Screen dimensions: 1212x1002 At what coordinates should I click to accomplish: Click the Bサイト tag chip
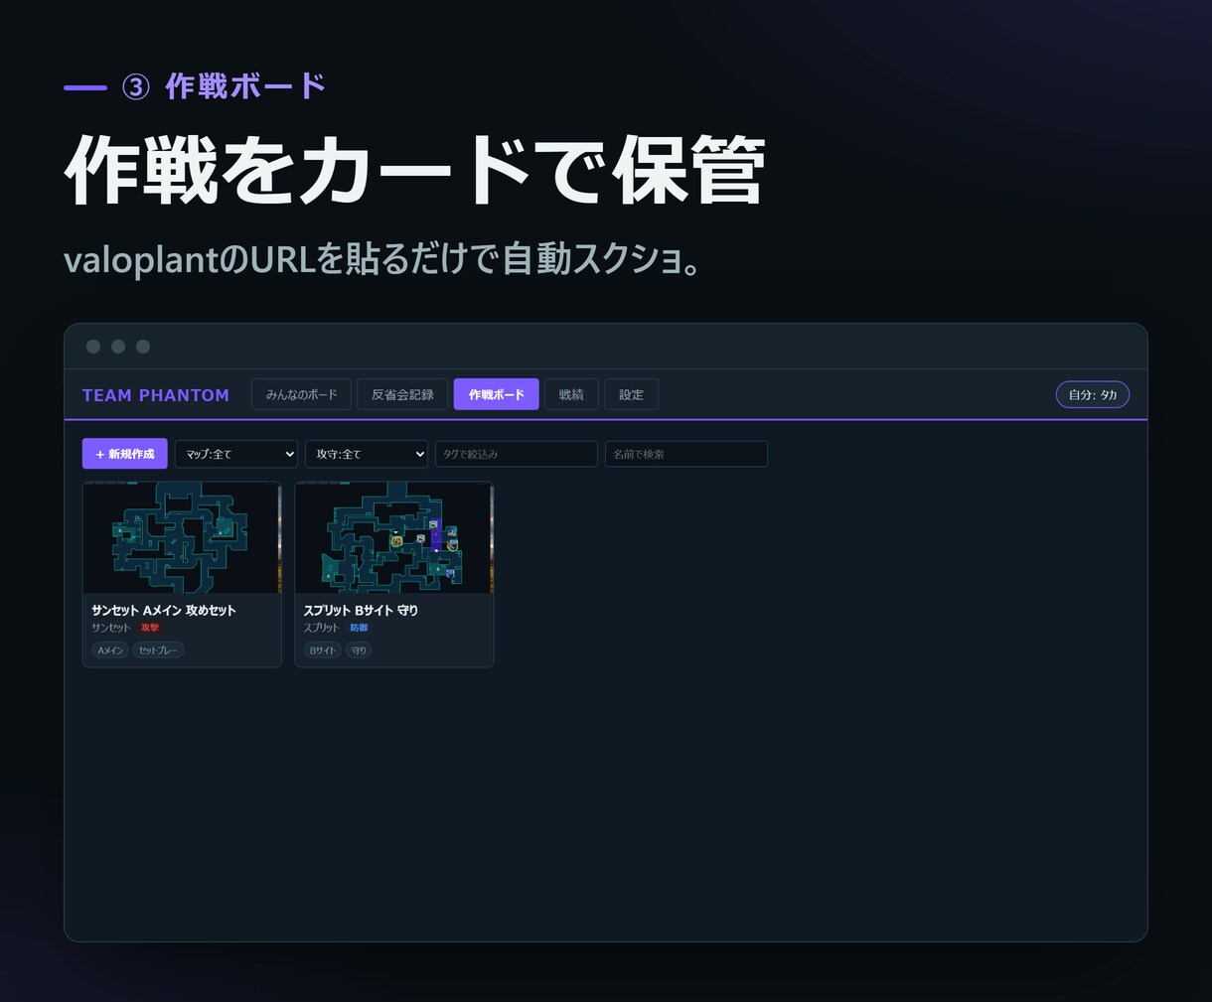(x=322, y=650)
